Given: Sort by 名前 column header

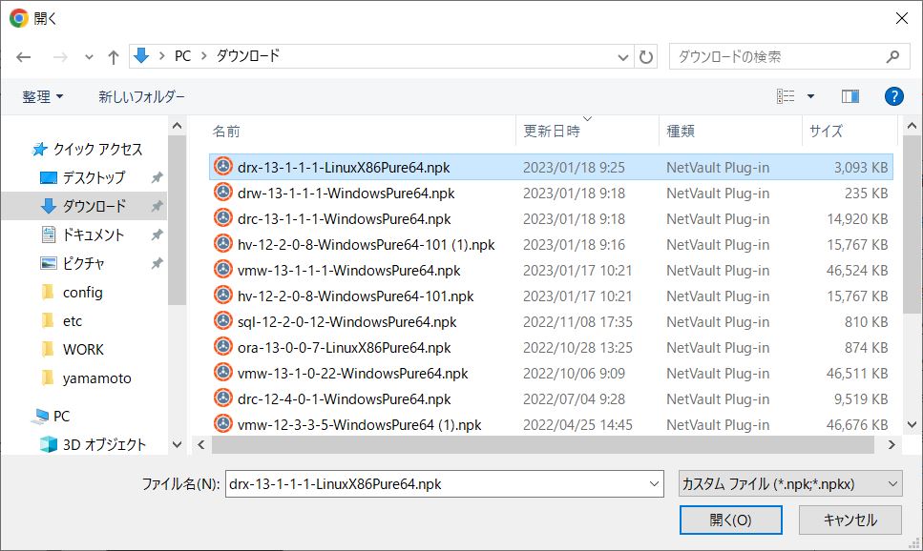Looking at the screenshot, I should 226,132.
